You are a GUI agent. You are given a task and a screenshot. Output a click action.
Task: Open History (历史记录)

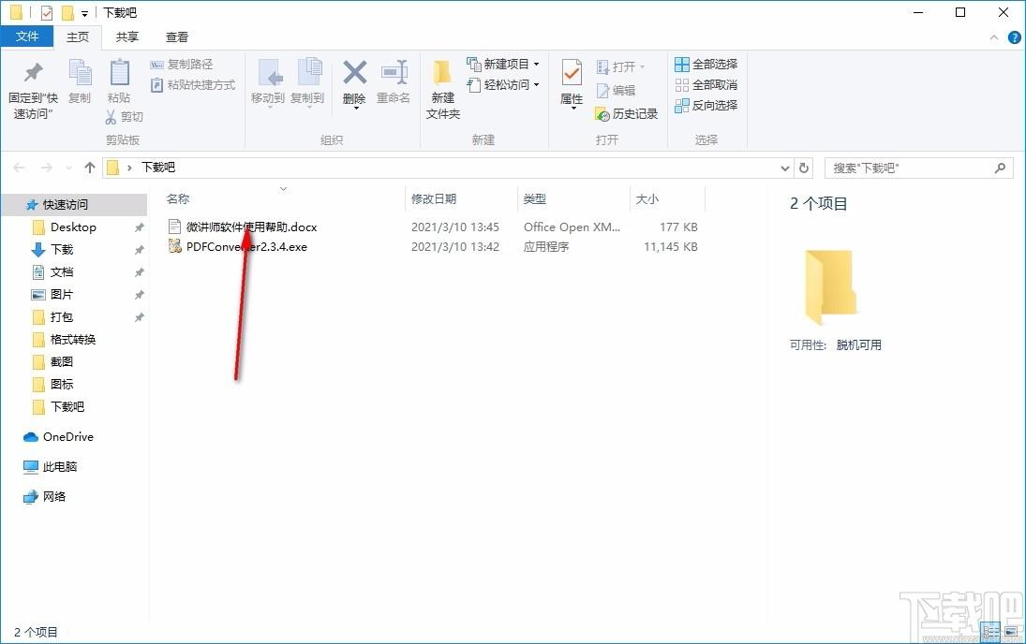point(626,114)
